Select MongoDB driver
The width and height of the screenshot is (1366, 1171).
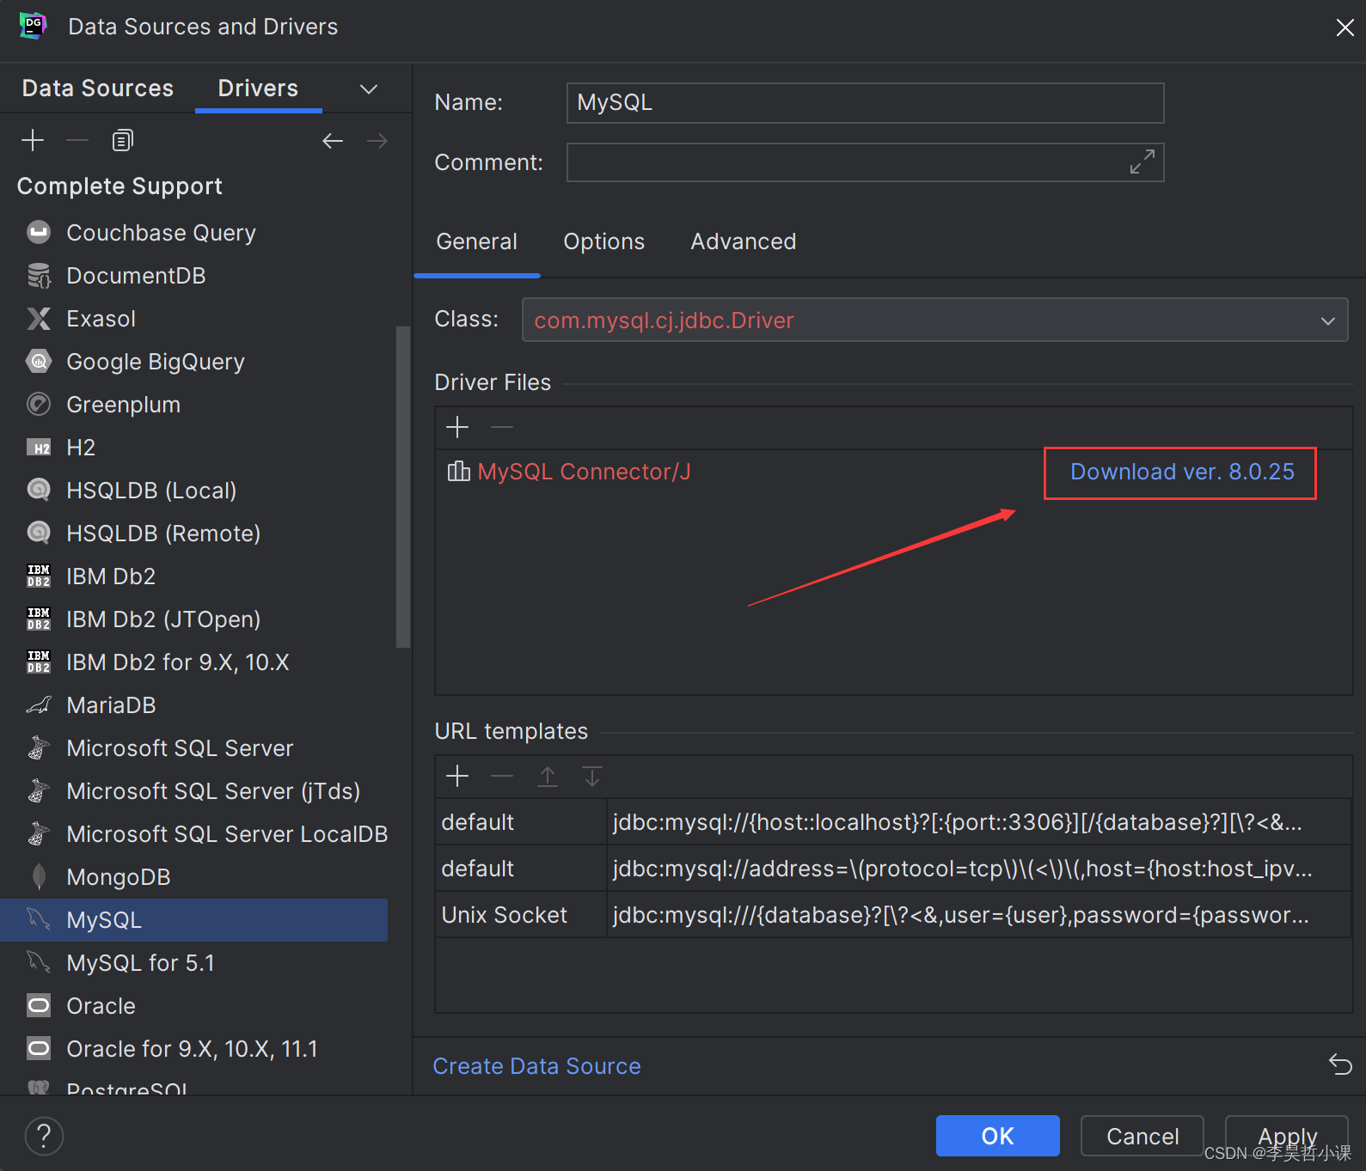[x=194, y=877]
